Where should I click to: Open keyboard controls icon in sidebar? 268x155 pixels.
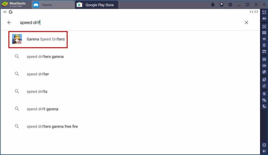[264, 33]
